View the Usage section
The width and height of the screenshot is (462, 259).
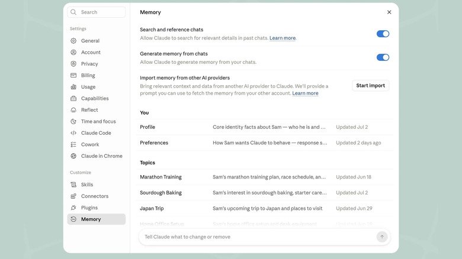[x=97, y=87]
